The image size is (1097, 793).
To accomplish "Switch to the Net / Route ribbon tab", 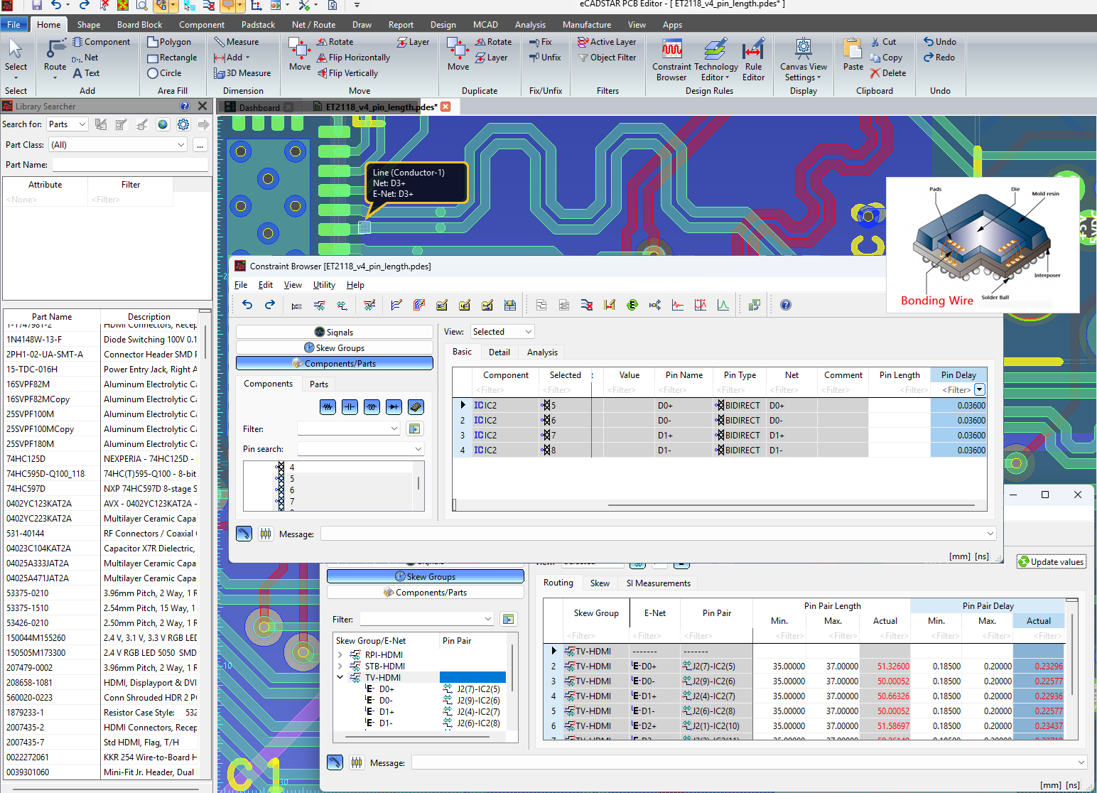I will tap(313, 25).
